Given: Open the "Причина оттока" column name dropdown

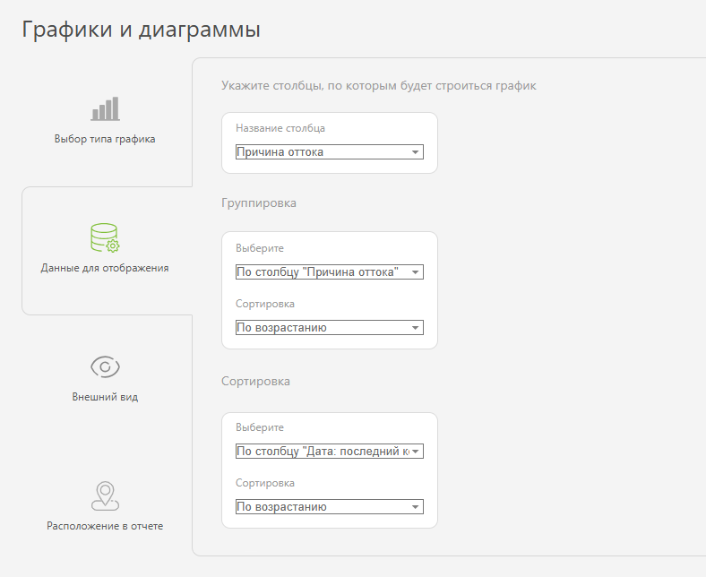Looking at the screenshot, I should click(329, 151).
